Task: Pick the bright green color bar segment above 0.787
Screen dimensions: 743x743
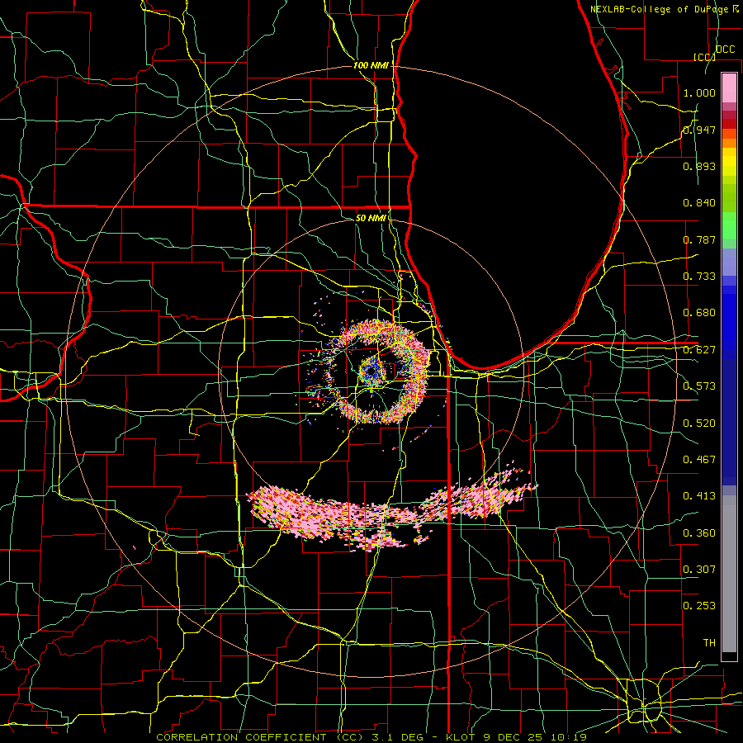Action: 729,225
